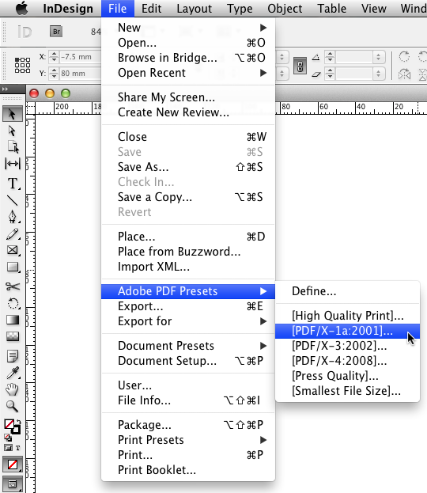Screen dimensions: 427x493
Task: Click the Apply None red slash button
Action: (12, 465)
